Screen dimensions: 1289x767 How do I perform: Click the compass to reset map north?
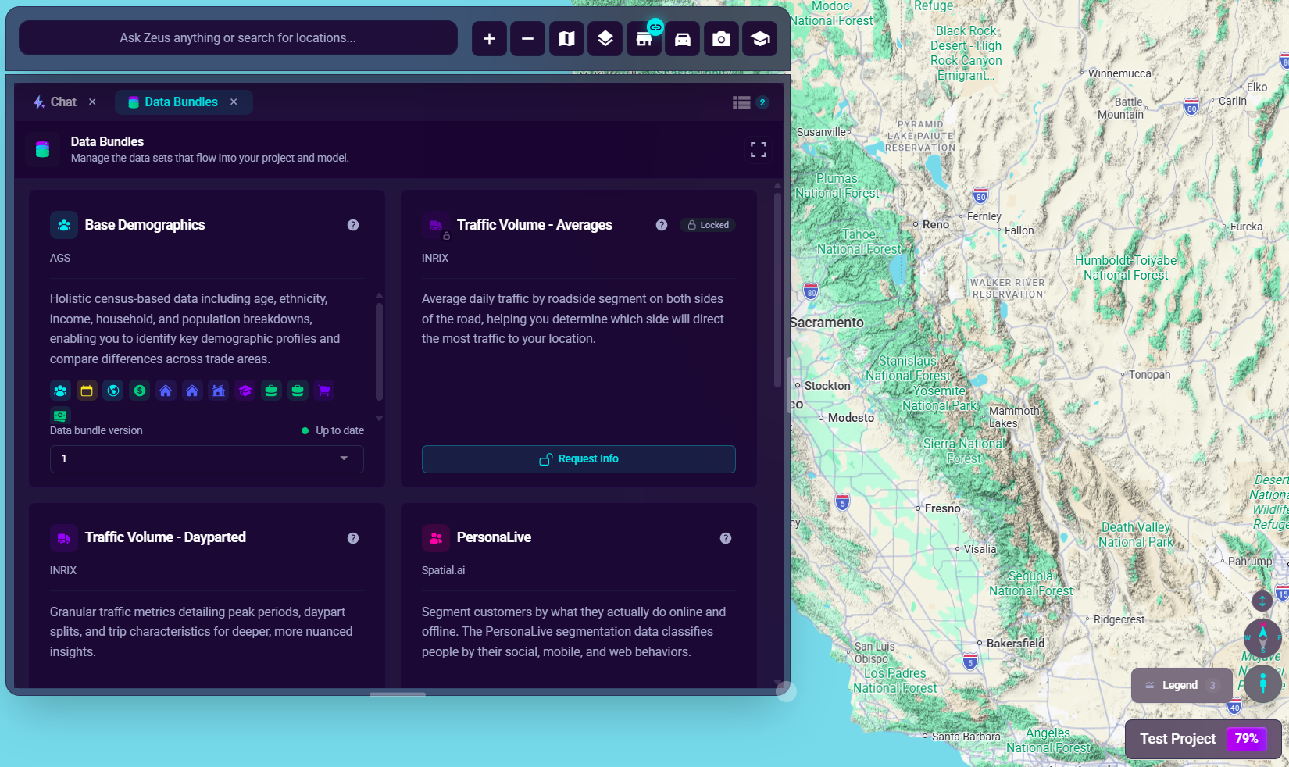click(1262, 637)
